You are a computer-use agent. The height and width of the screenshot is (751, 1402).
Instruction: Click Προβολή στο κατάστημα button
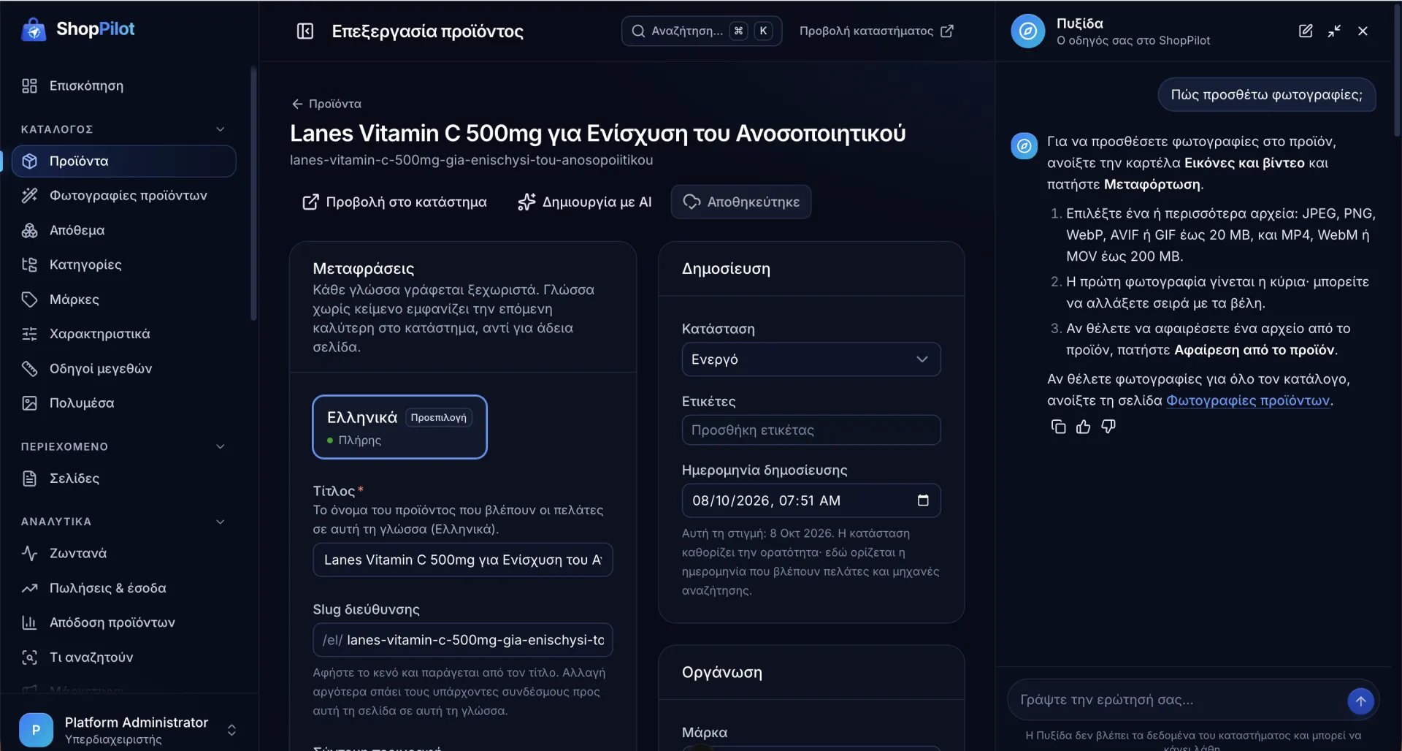tap(394, 202)
